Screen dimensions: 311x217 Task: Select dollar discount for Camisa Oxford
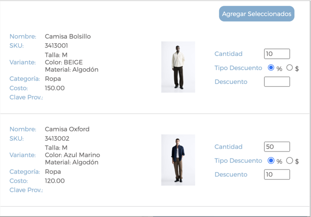(x=289, y=161)
